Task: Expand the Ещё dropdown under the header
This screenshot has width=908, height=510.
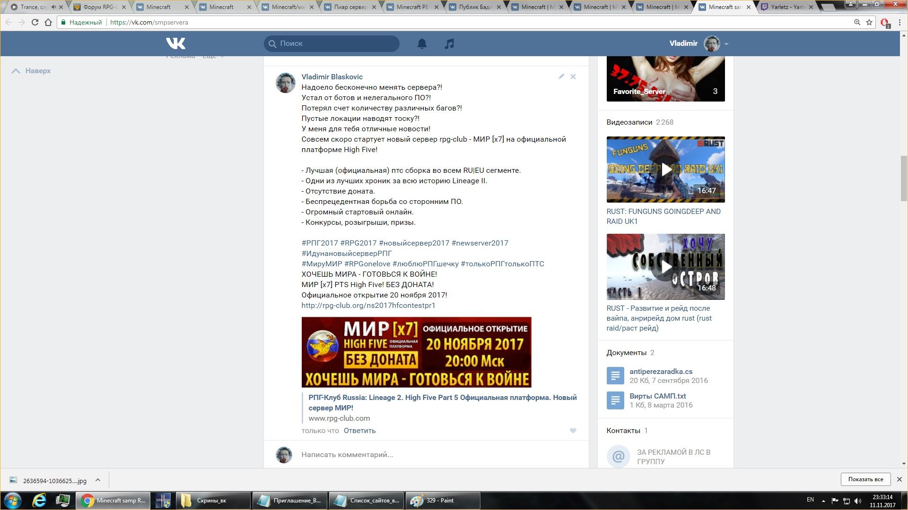Action: tap(213, 56)
